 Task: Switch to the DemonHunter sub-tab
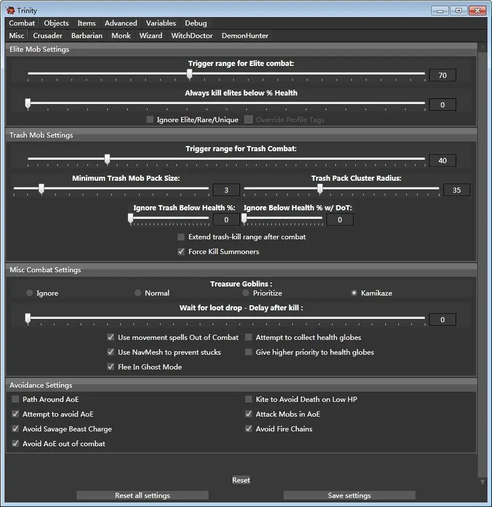(x=245, y=36)
